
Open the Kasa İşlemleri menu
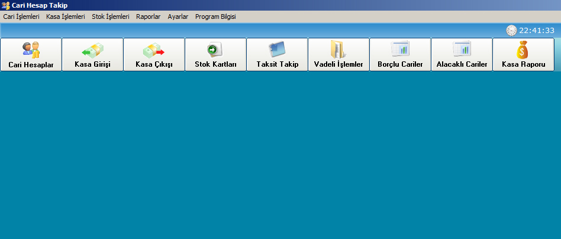pyautogui.click(x=66, y=17)
